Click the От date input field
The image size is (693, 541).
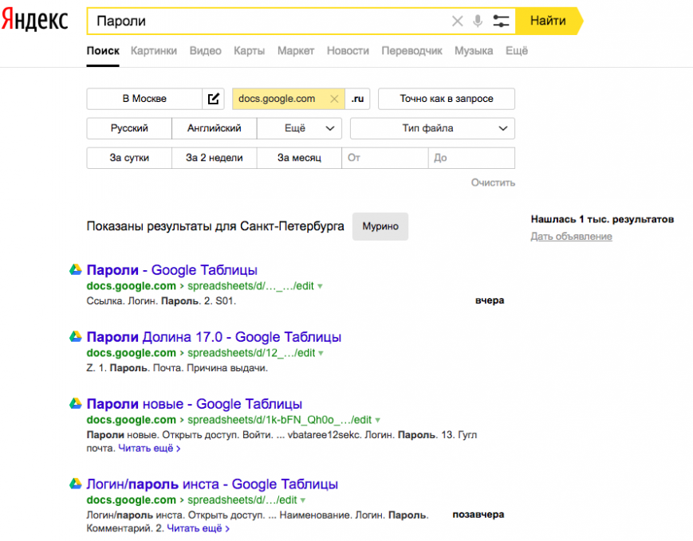385,158
